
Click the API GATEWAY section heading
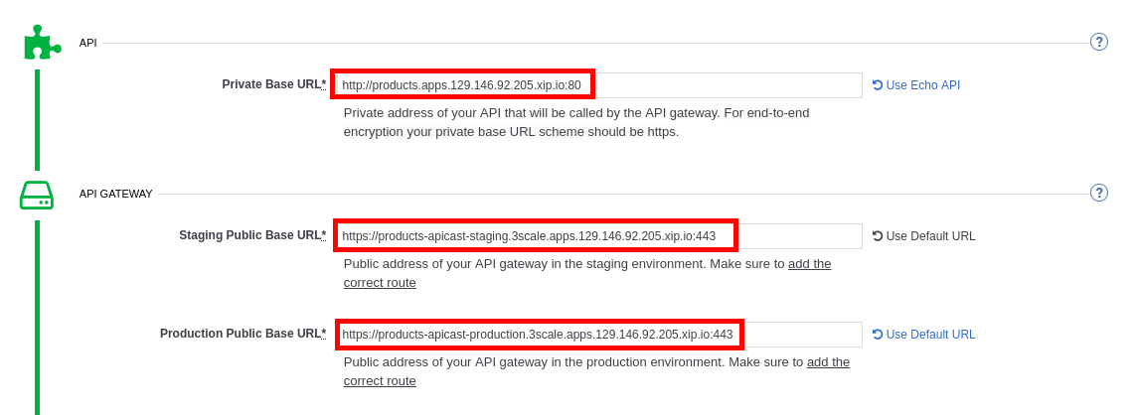pyautogui.click(x=115, y=194)
